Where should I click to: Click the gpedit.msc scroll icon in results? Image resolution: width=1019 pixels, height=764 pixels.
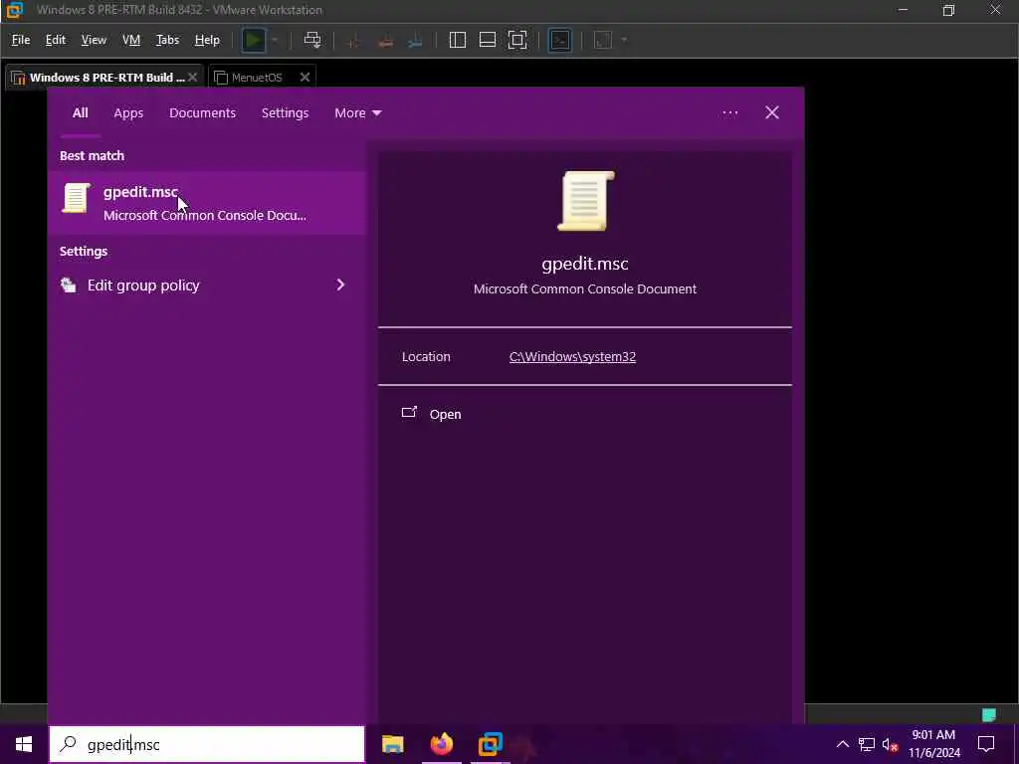tap(76, 198)
